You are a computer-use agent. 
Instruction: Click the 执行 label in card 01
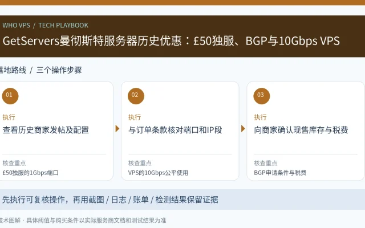[9, 117]
